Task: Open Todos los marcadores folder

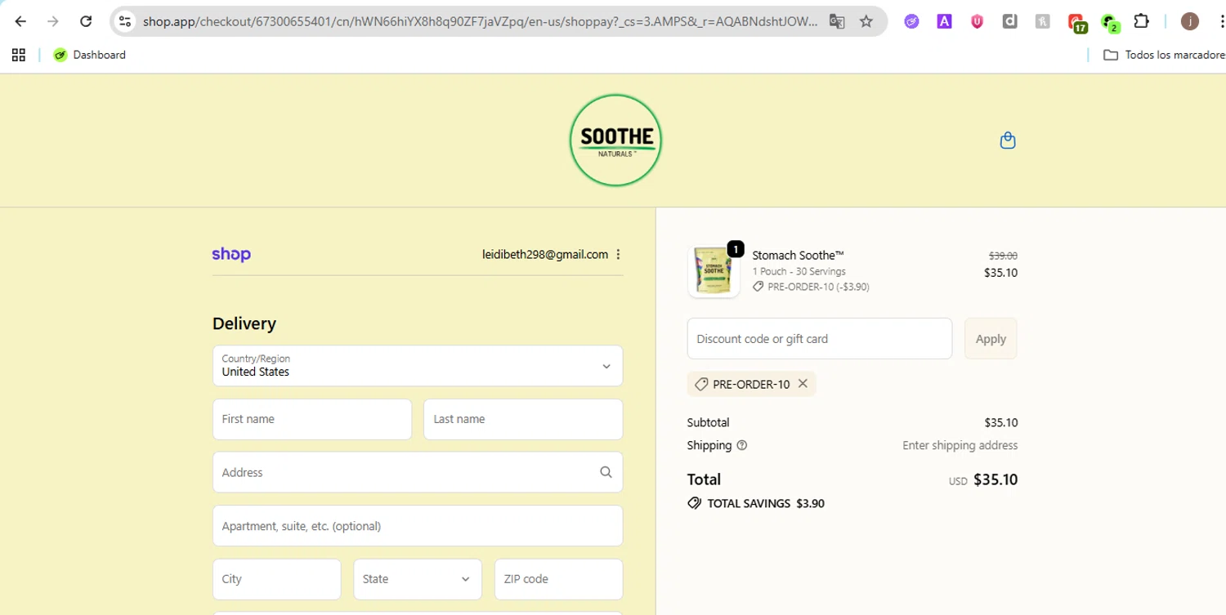Action: click(x=1165, y=55)
